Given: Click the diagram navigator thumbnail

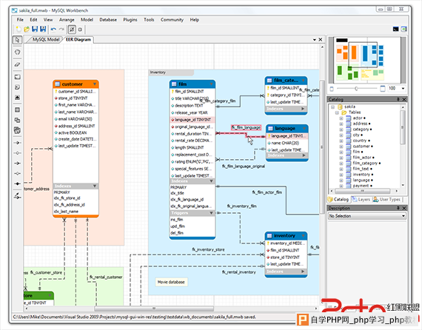Looking at the screenshot, I should [x=367, y=60].
